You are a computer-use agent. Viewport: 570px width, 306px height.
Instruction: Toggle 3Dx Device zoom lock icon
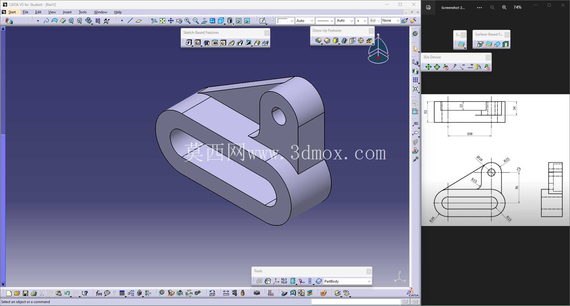click(487, 67)
